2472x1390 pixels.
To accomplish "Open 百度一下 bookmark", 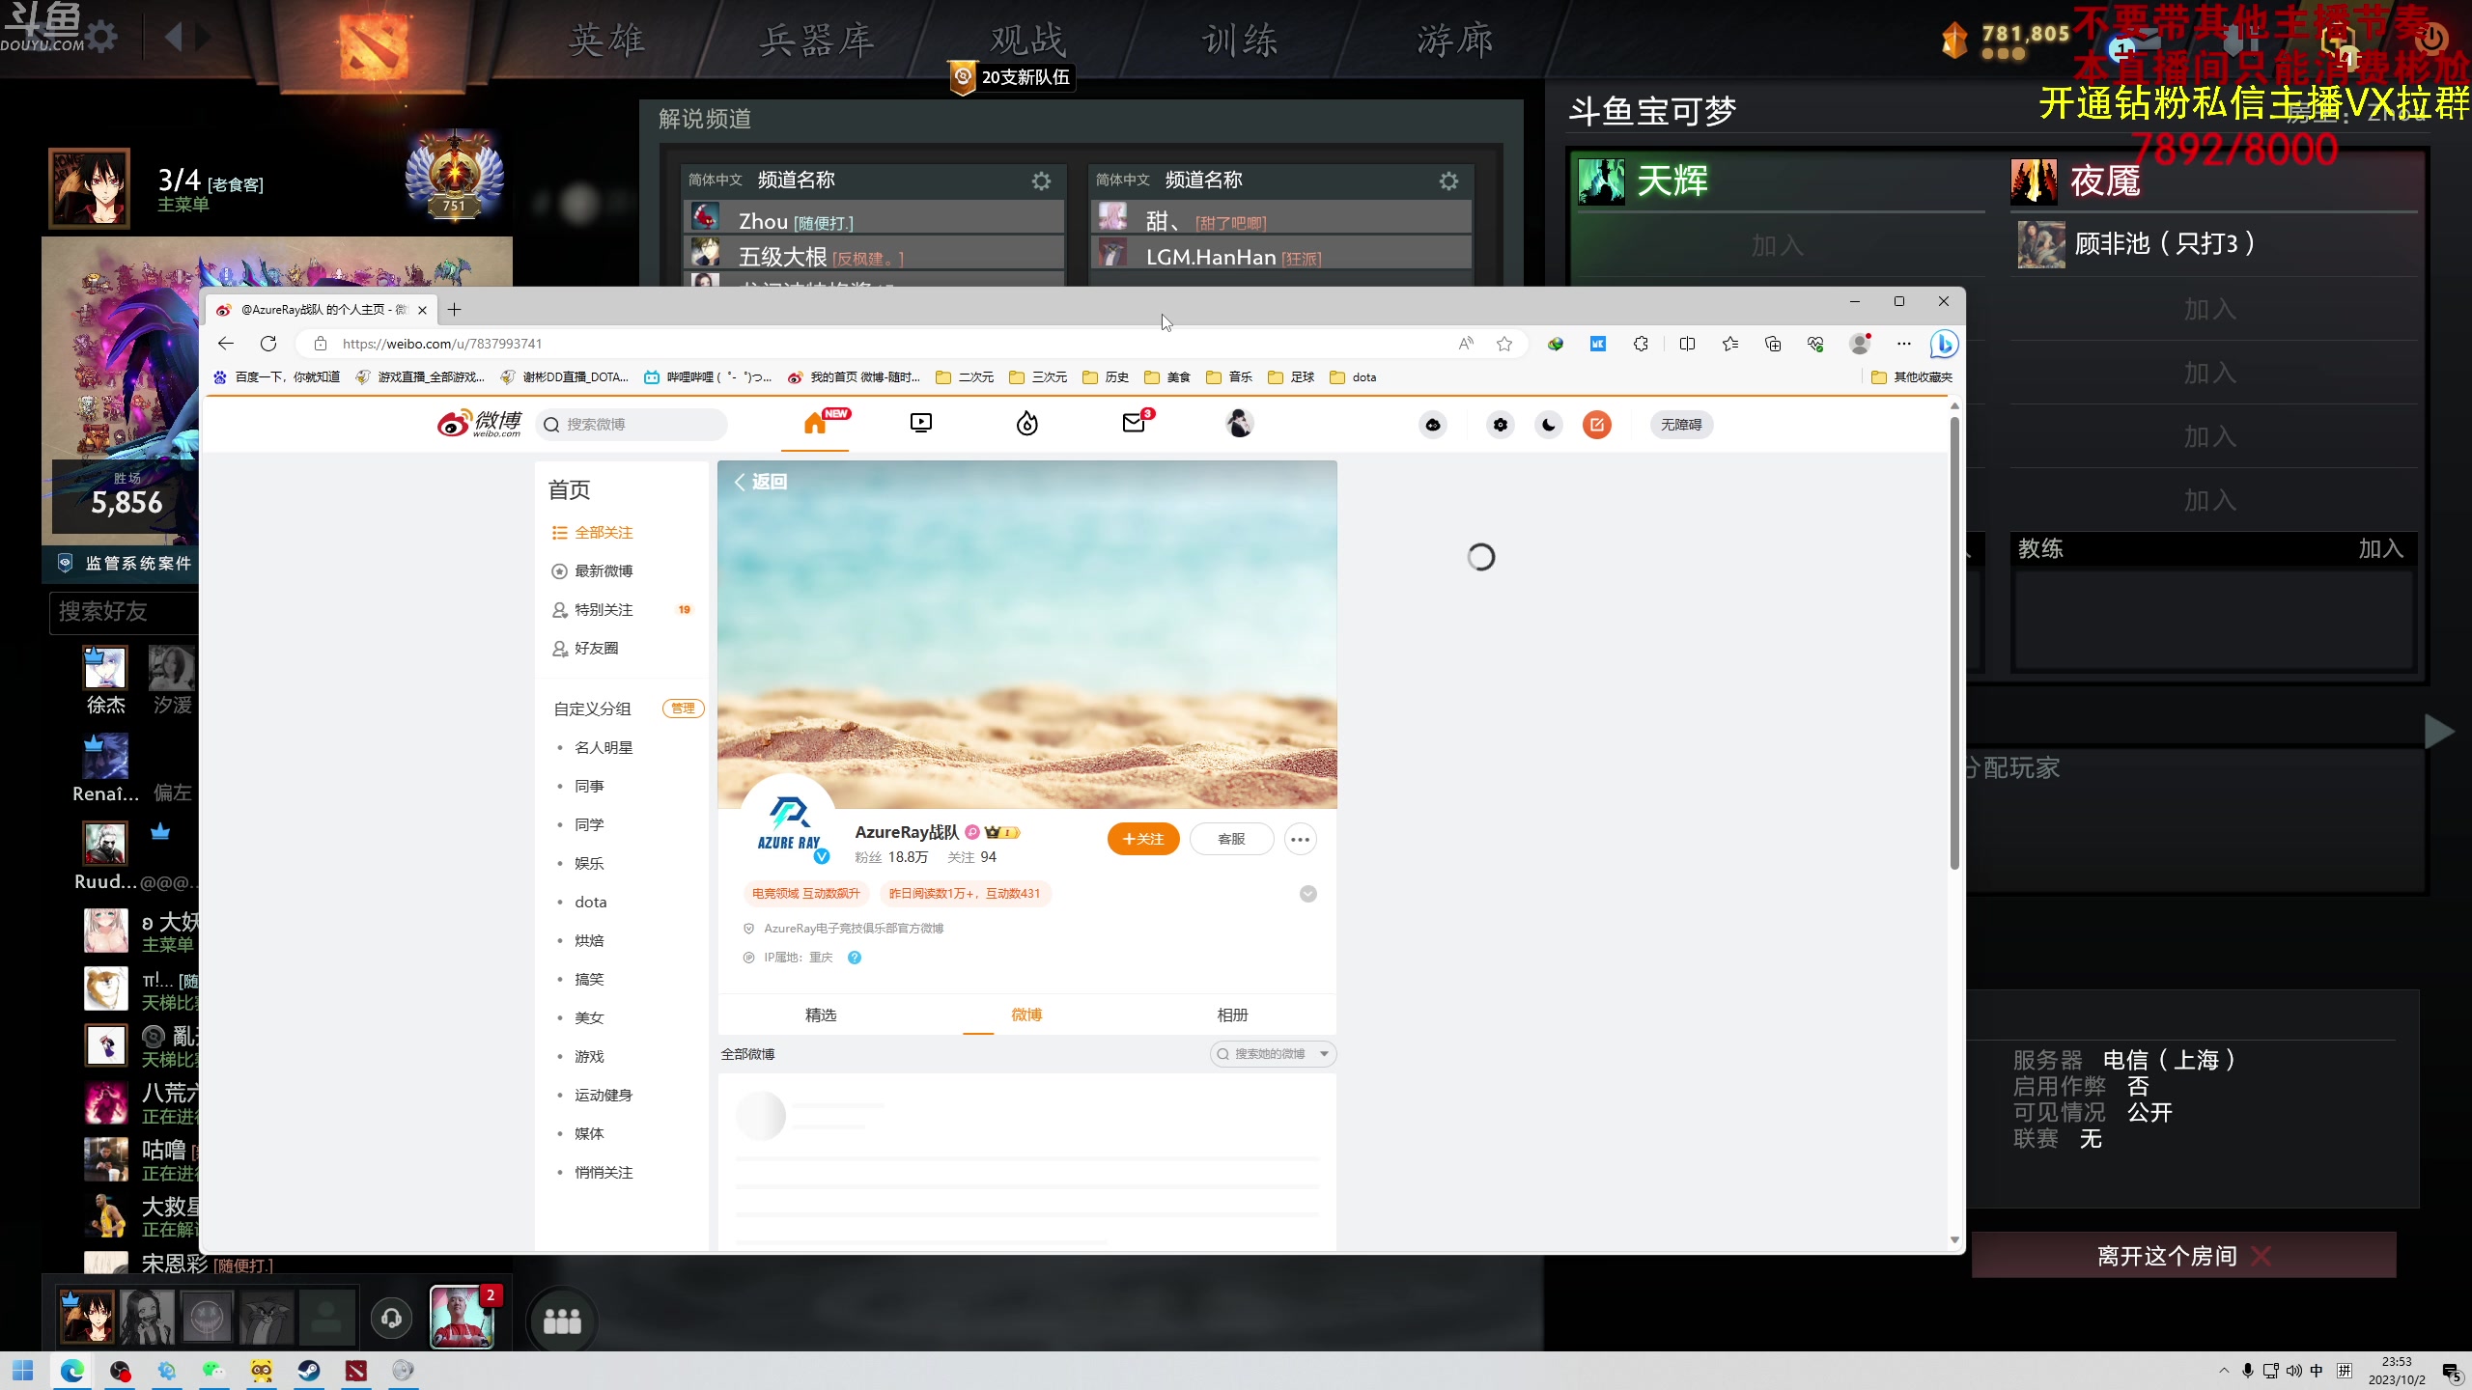I will click(x=277, y=377).
